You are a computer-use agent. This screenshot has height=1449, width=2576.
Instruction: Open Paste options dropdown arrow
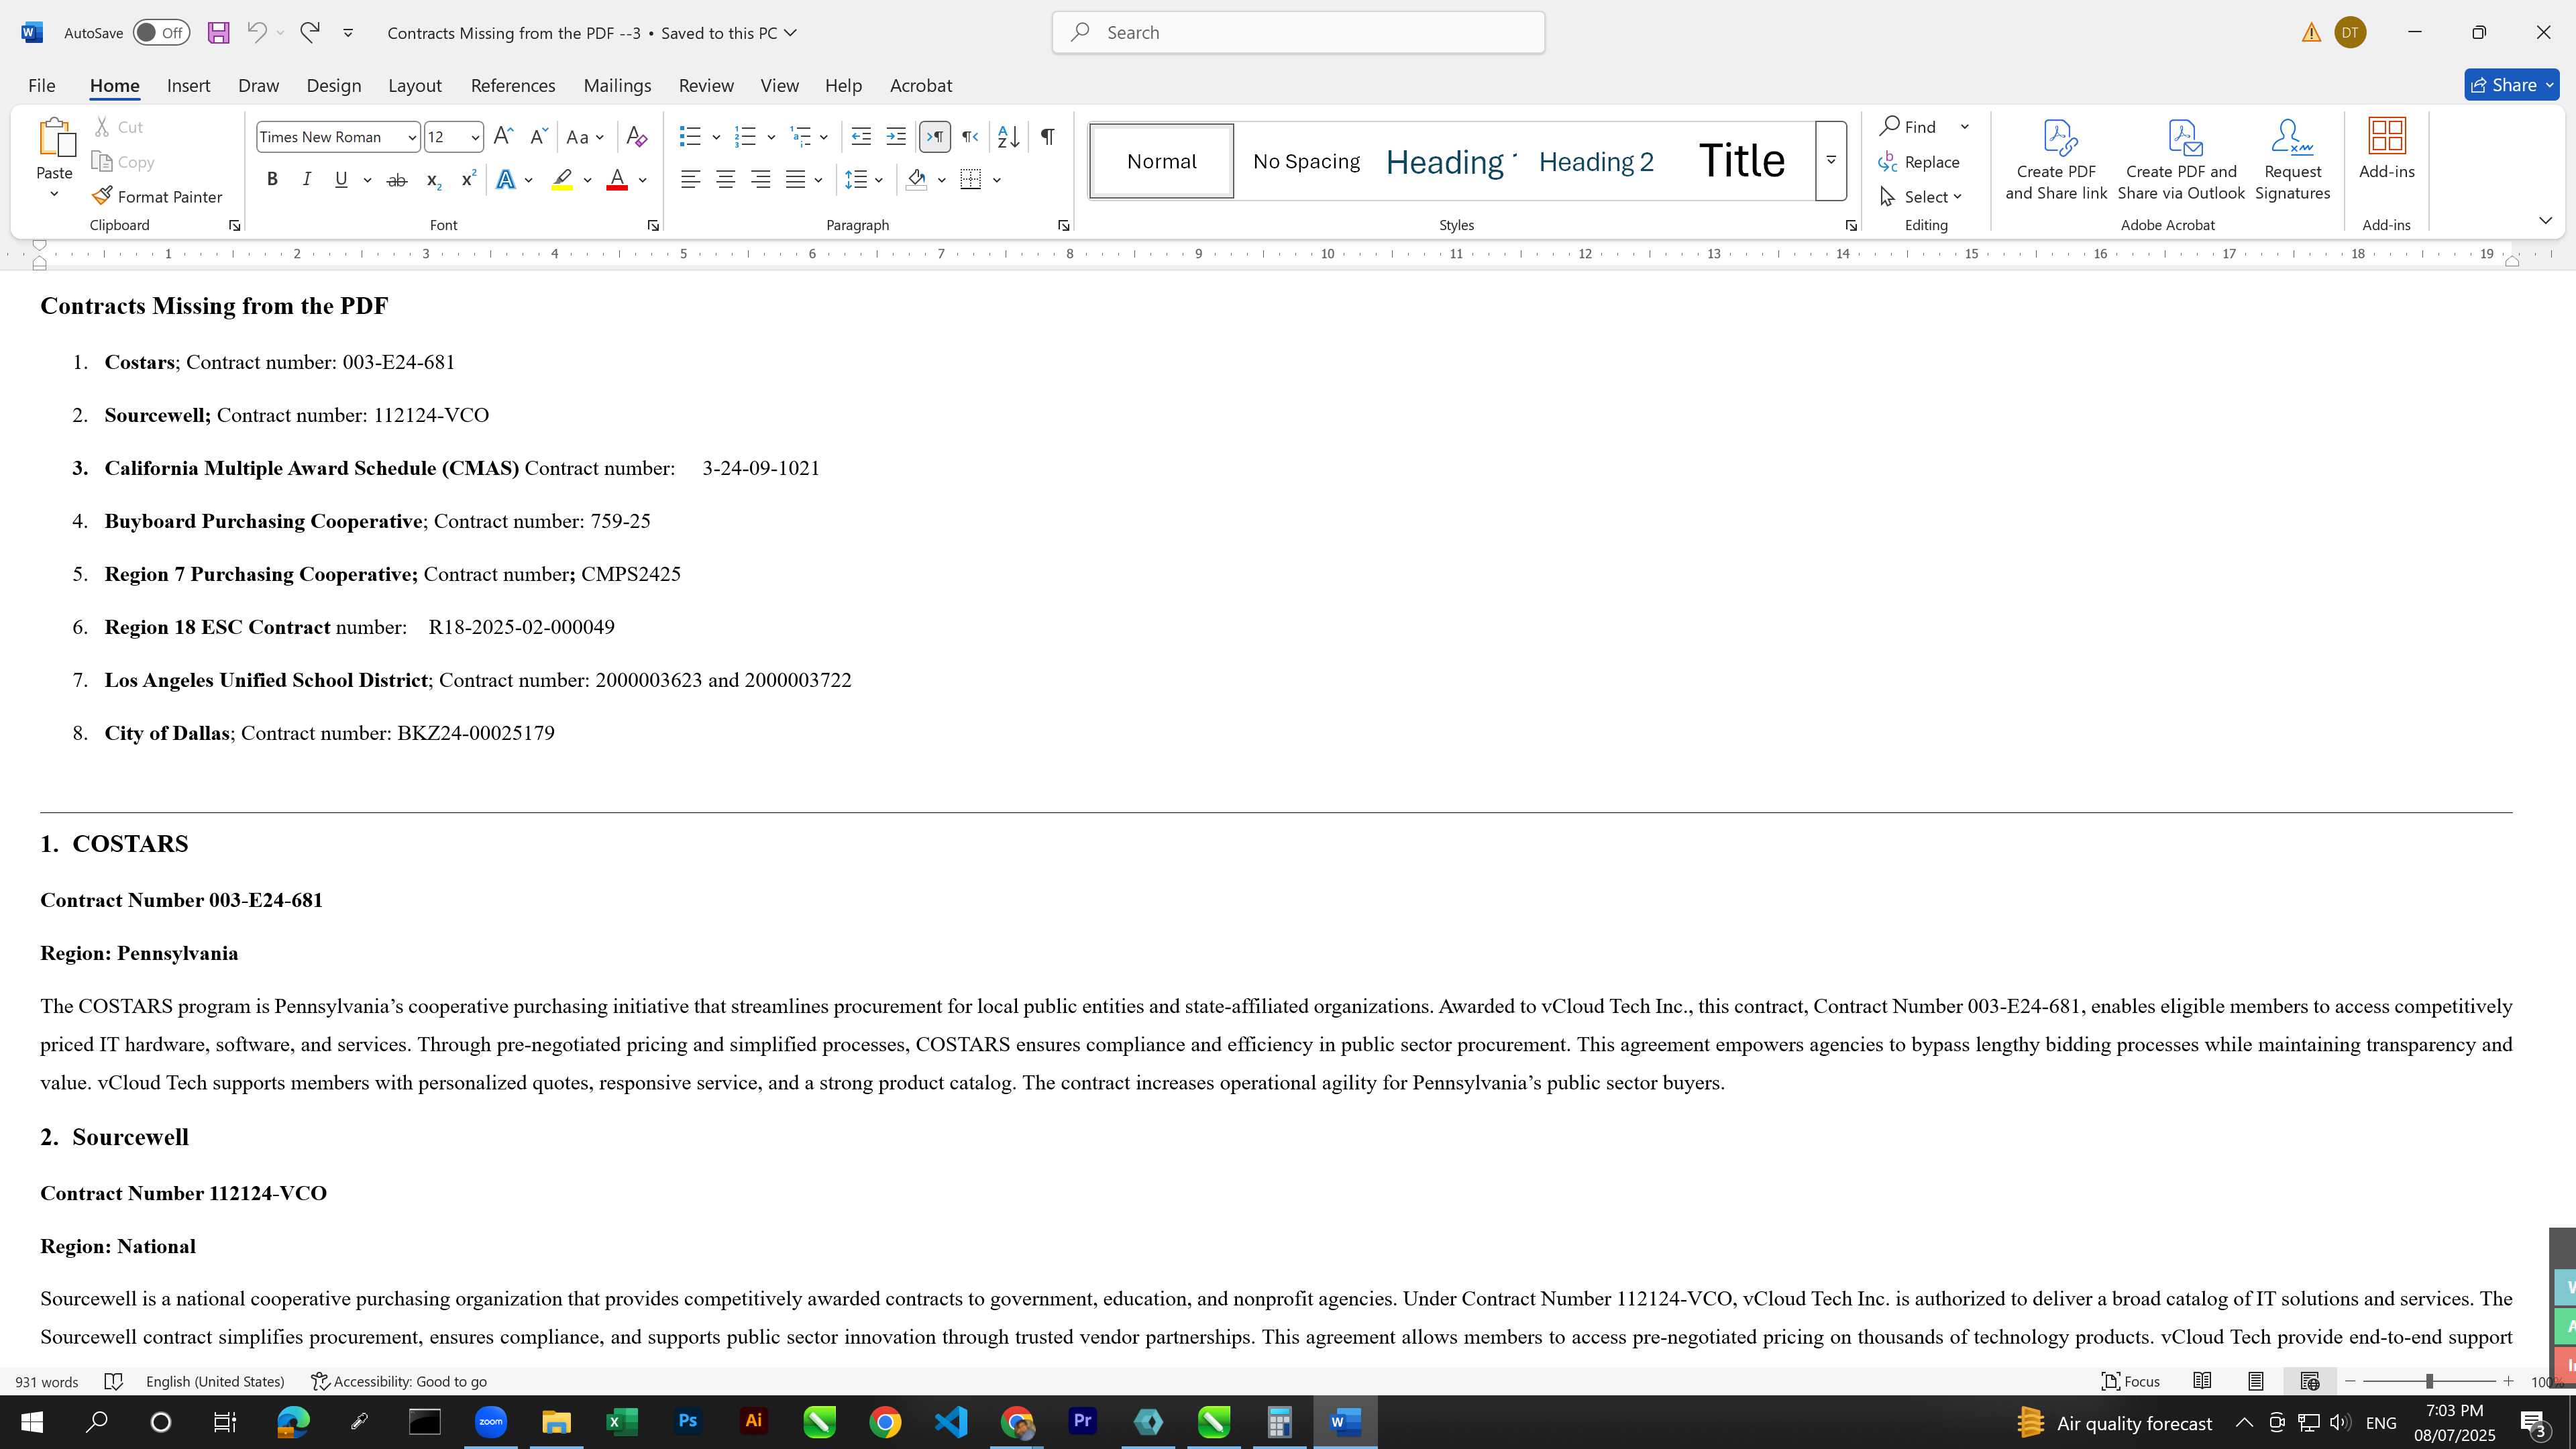54,193
